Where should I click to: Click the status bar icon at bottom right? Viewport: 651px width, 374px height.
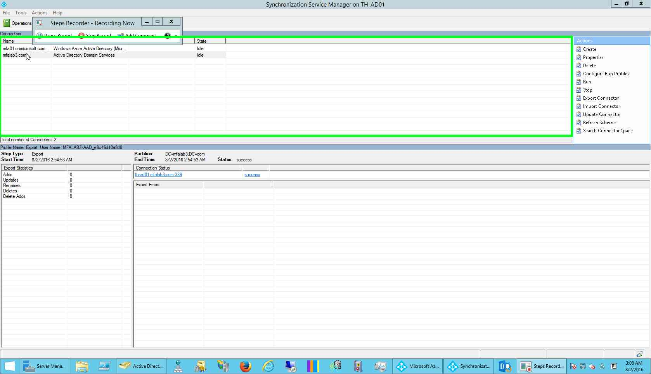pyautogui.click(x=639, y=354)
